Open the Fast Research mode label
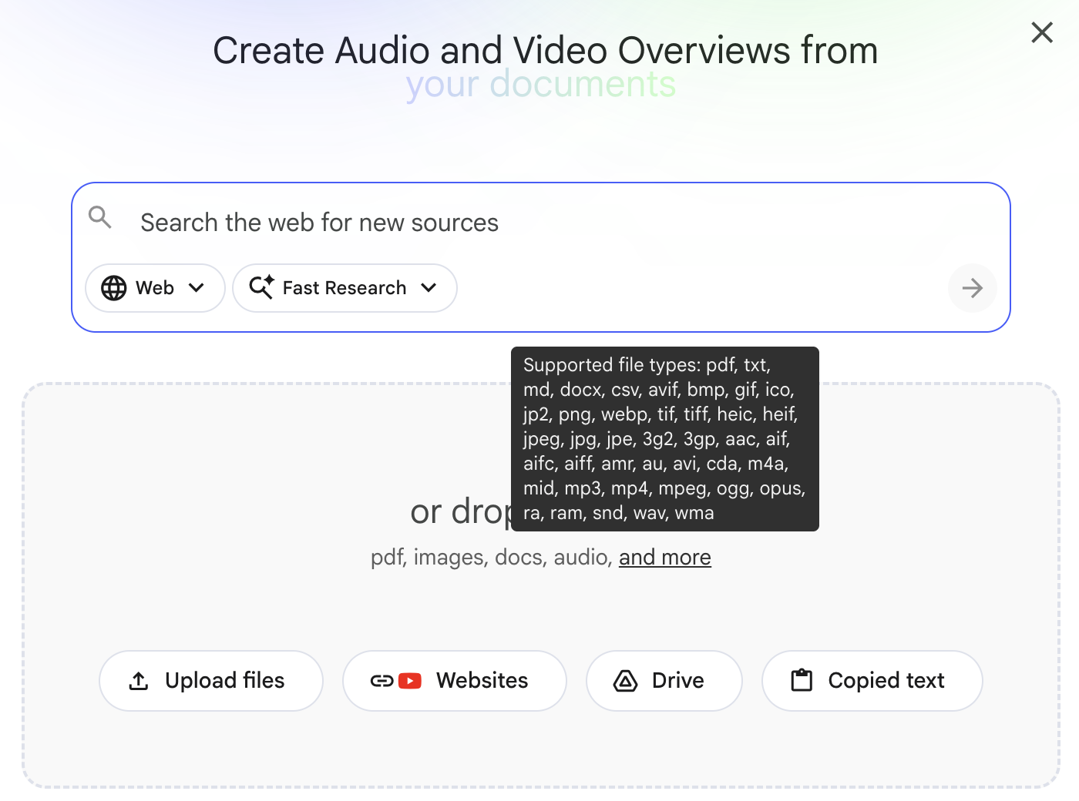The width and height of the screenshot is (1079, 801). pyautogui.click(x=344, y=288)
